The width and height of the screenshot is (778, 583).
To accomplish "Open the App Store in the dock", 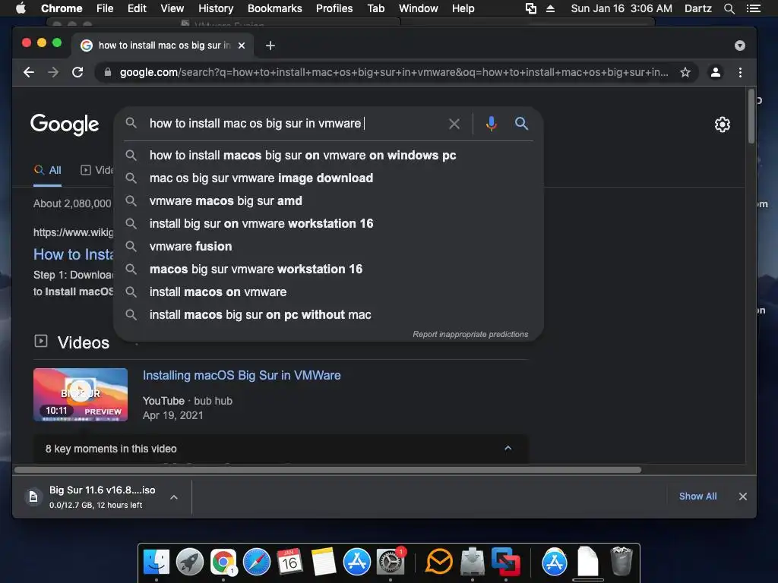I will (x=357, y=562).
